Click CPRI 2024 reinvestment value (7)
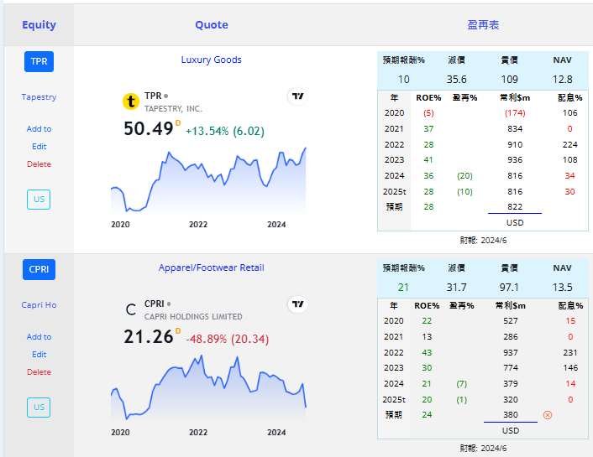Screen dimensions: 593x457 [461, 384]
